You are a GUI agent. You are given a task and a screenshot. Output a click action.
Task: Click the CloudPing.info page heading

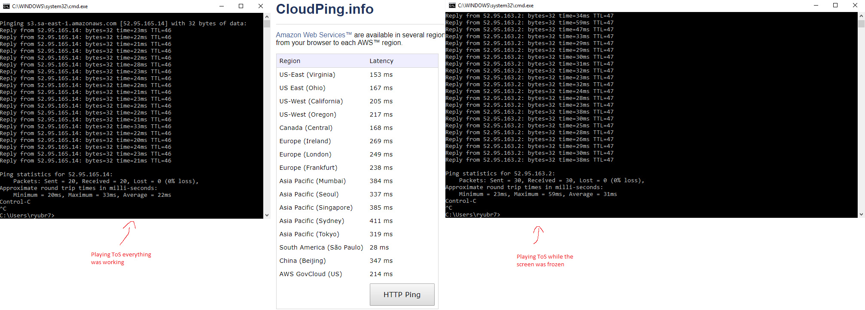[x=324, y=9]
